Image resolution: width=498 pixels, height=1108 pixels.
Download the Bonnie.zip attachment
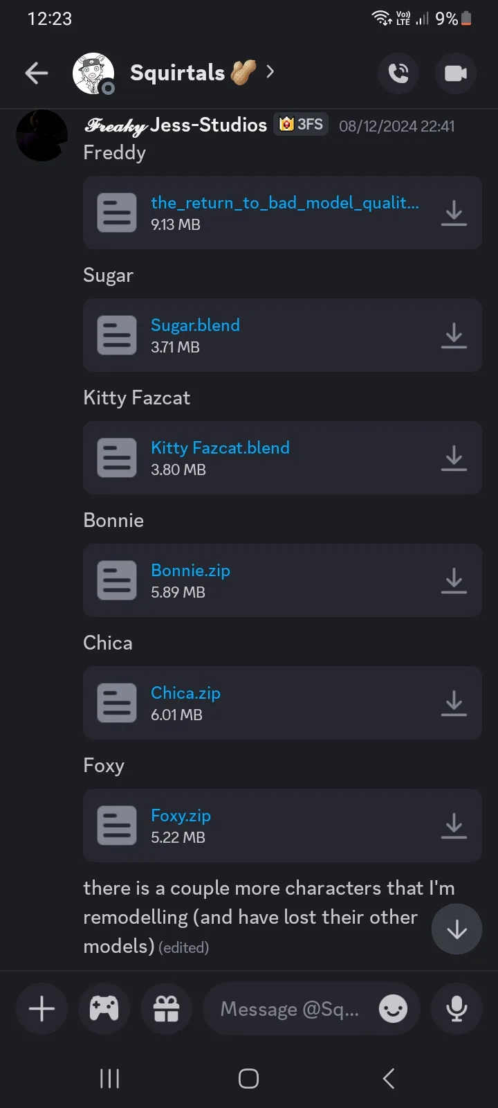tap(454, 580)
